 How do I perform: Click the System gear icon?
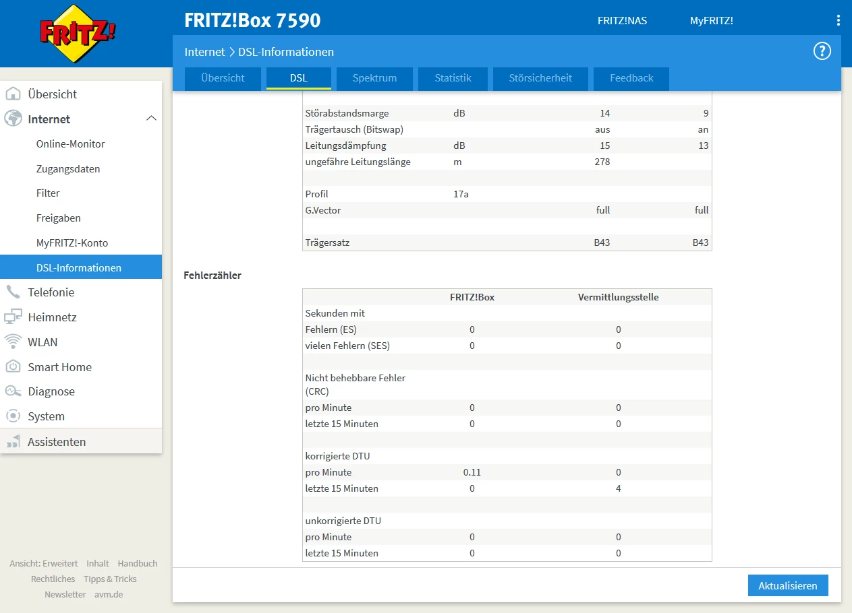coord(13,416)
